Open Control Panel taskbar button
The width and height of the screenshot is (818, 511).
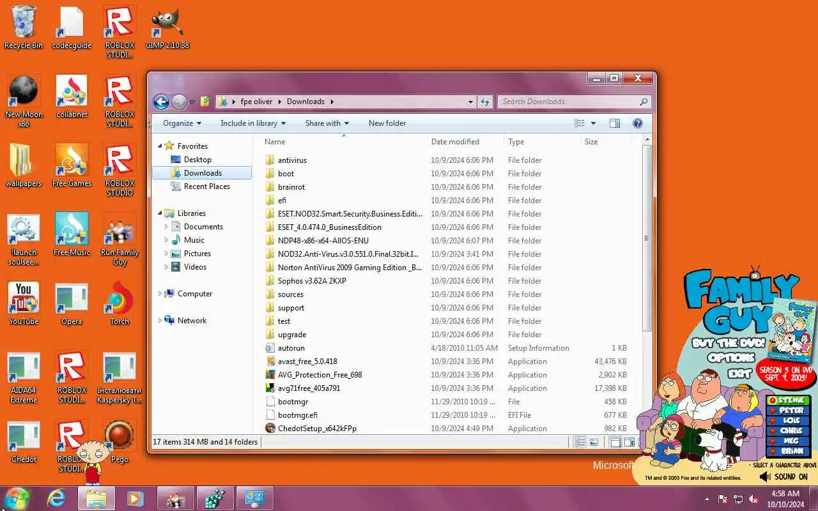pos(254,498)
